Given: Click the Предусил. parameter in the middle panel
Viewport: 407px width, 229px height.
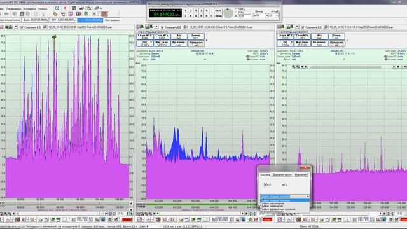Looking at the screenshot, I should coord(196,43).
